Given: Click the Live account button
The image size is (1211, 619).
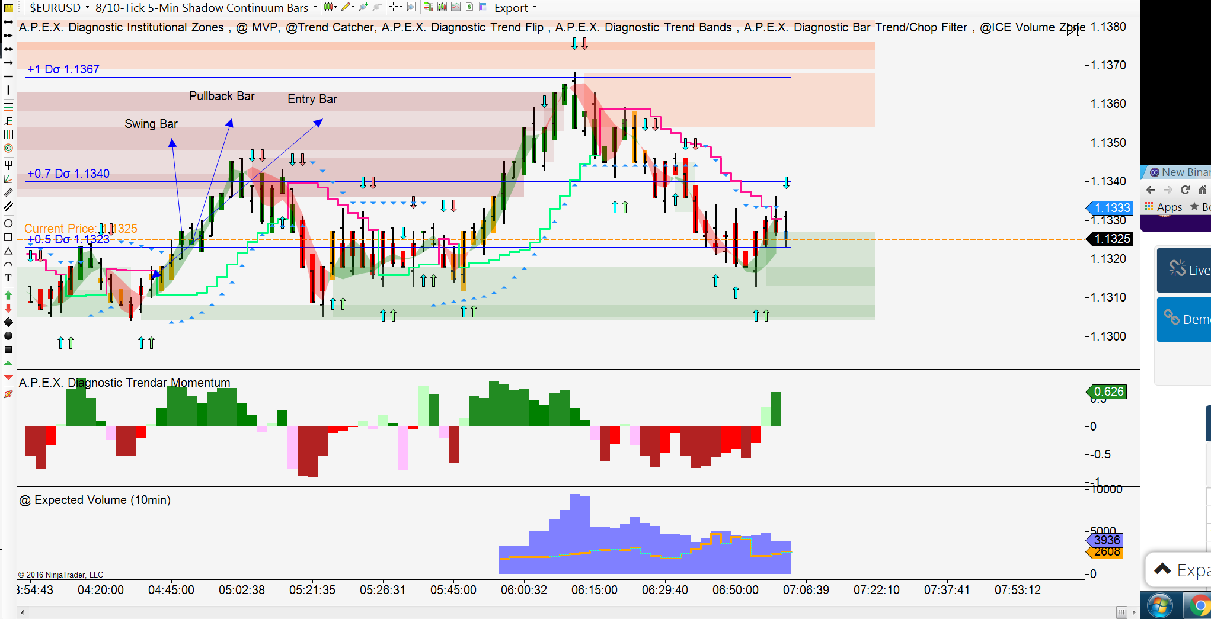Looking at the screenshot, I should [x=1184, y=270].
